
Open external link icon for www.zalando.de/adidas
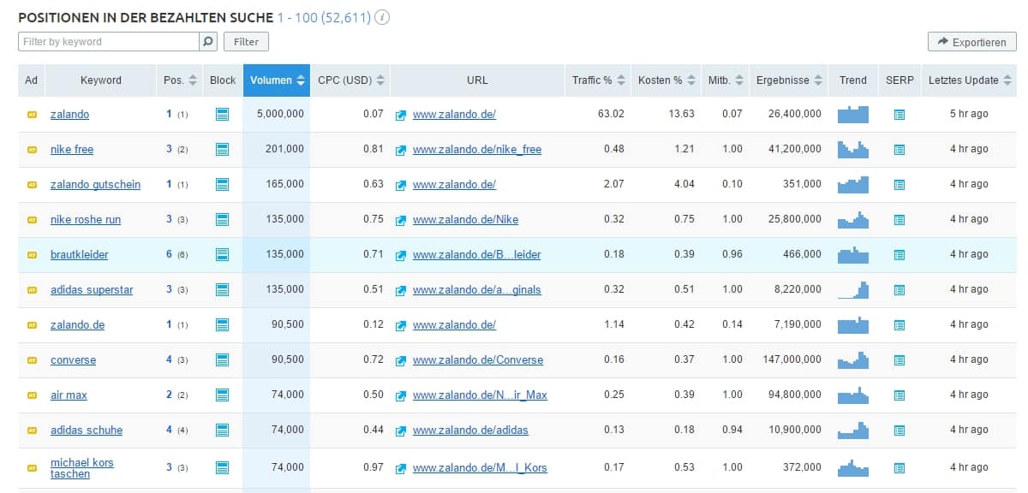coord(400,431)
